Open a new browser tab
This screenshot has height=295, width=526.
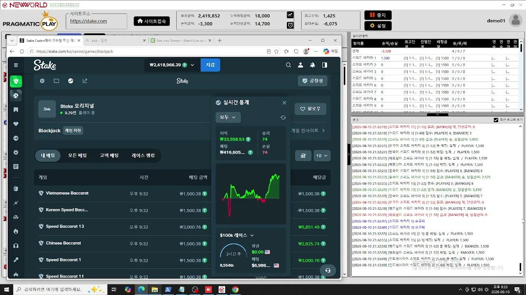coord(219,41)
